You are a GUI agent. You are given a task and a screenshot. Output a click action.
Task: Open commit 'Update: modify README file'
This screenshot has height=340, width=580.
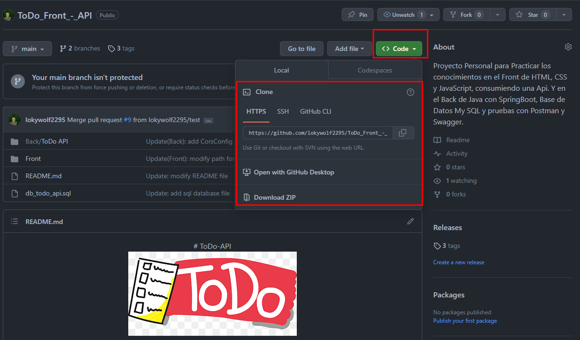[x=187, y=176]
